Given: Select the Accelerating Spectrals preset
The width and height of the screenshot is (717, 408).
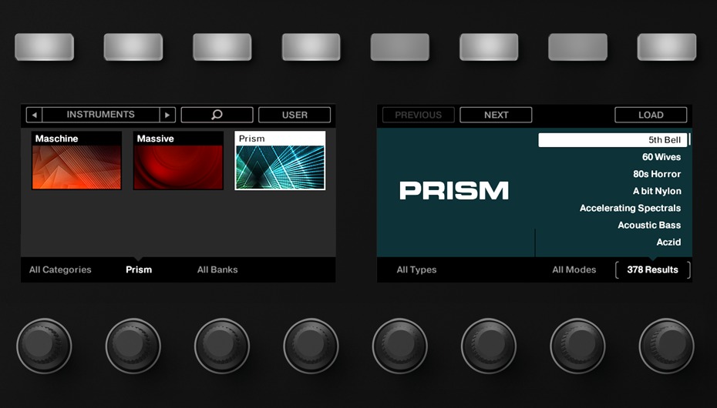Looking at the screenshot, I should click(x=630, y=208).
